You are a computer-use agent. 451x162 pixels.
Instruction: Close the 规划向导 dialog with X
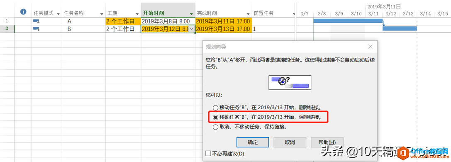(x=370, y=47)
